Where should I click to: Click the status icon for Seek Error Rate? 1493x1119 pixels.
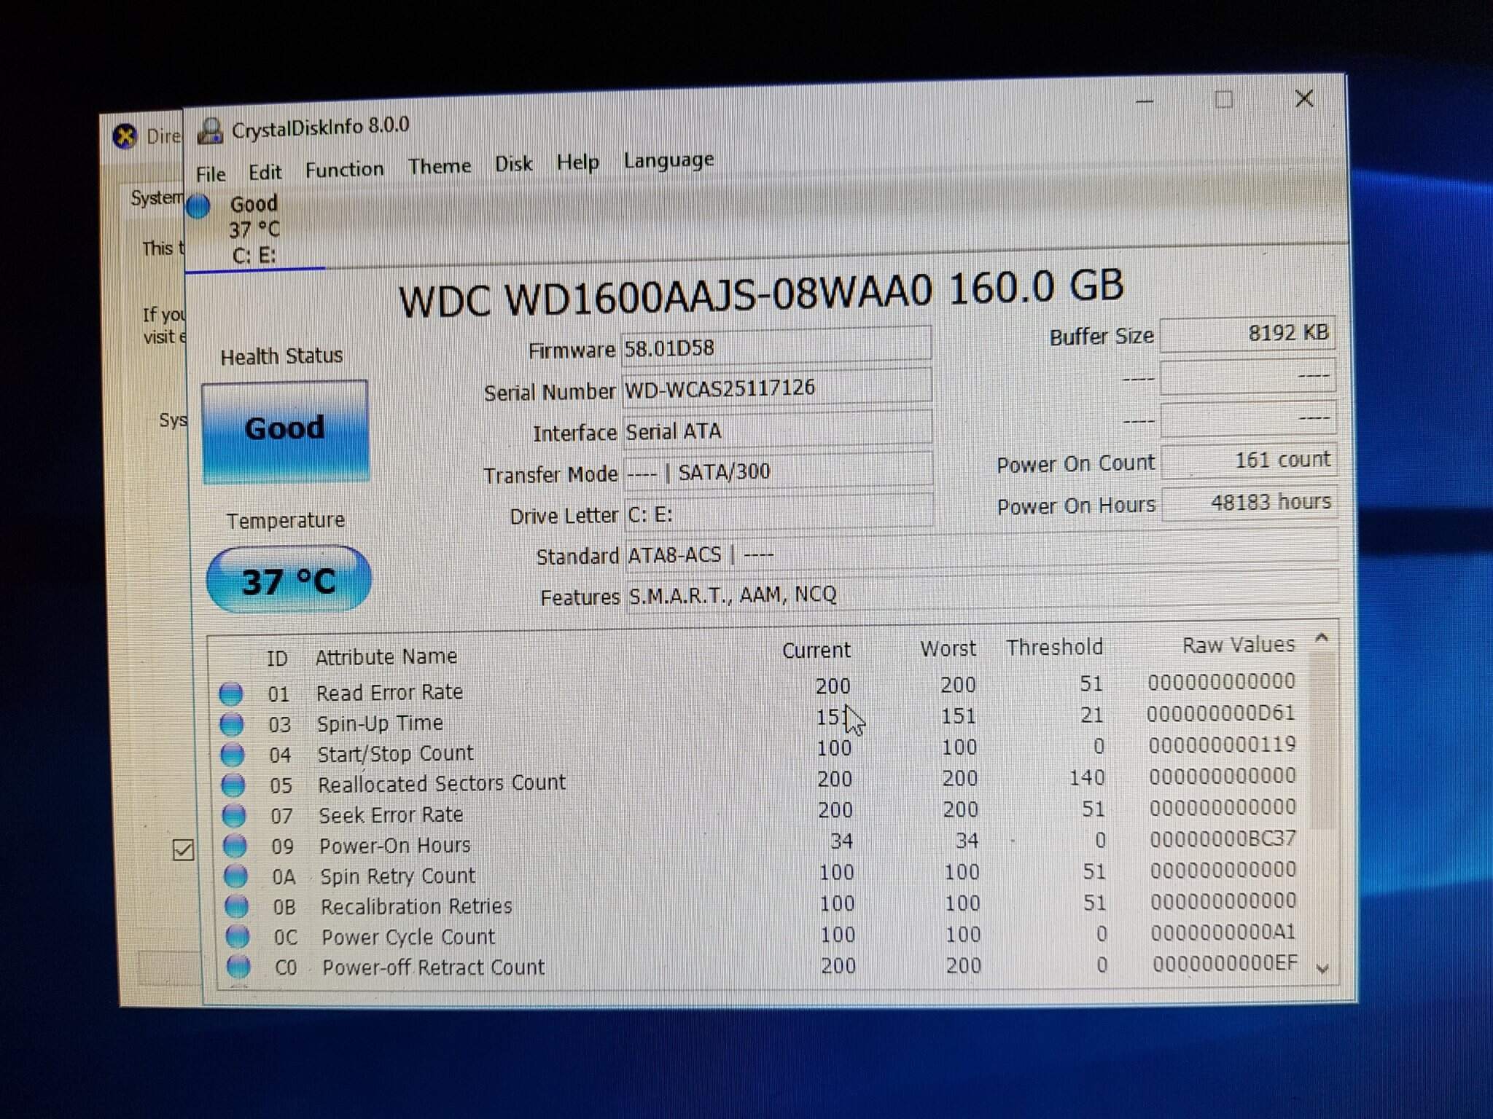[234, 815]
